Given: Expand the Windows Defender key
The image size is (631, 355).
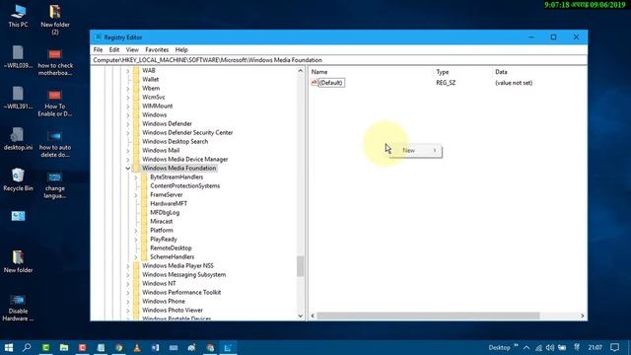Looking at the screenshot, I should [128, 123].
